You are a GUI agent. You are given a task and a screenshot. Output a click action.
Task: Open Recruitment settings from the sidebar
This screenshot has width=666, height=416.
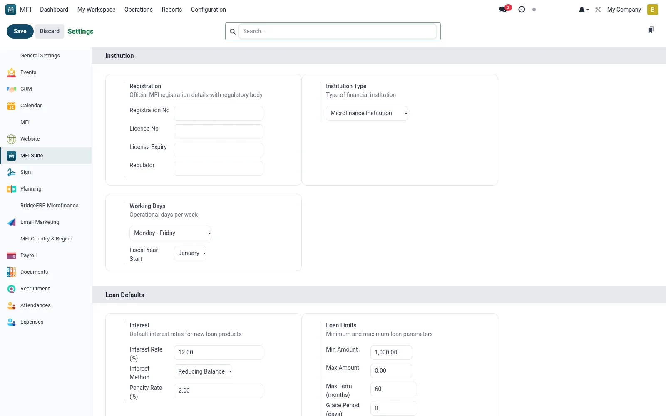46,289
